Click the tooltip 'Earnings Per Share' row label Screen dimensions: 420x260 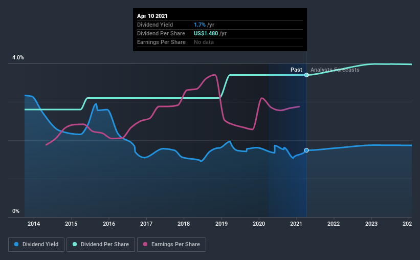(x=162, y=42)
